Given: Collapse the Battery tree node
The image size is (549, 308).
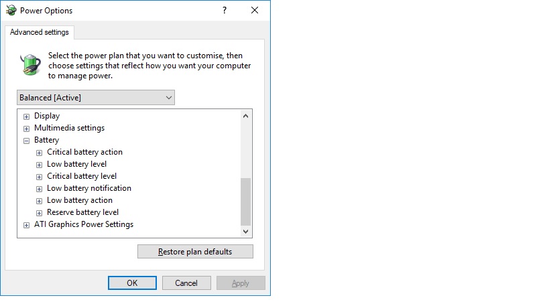Looking at the screenshot, I should click(x=26, y=141).
